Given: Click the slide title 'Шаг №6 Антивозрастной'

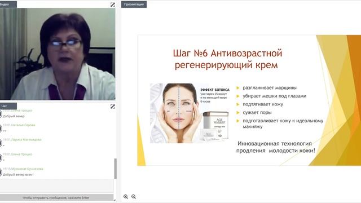Looking at the screenshot, I should [x=227, y=54].
